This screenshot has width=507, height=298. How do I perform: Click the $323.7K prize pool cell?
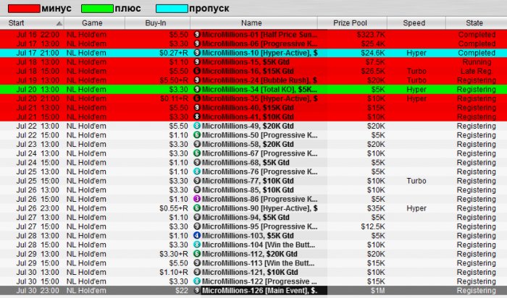click(371, 35)
